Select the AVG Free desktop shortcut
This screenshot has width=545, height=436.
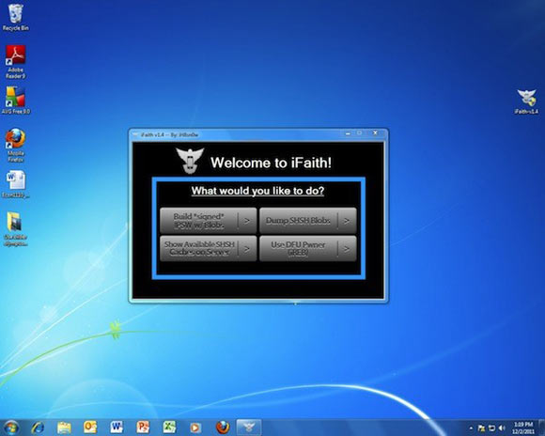pos(16,101)
